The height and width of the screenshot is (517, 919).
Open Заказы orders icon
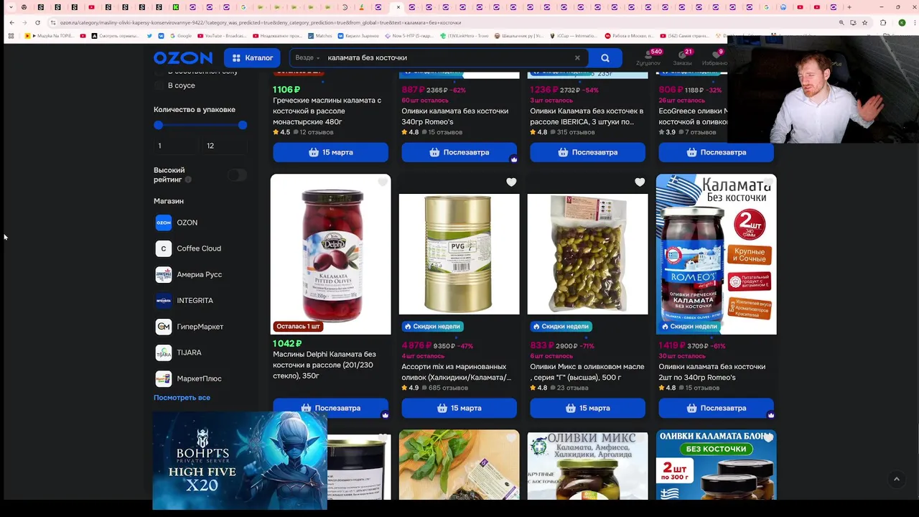click(682, 57)
